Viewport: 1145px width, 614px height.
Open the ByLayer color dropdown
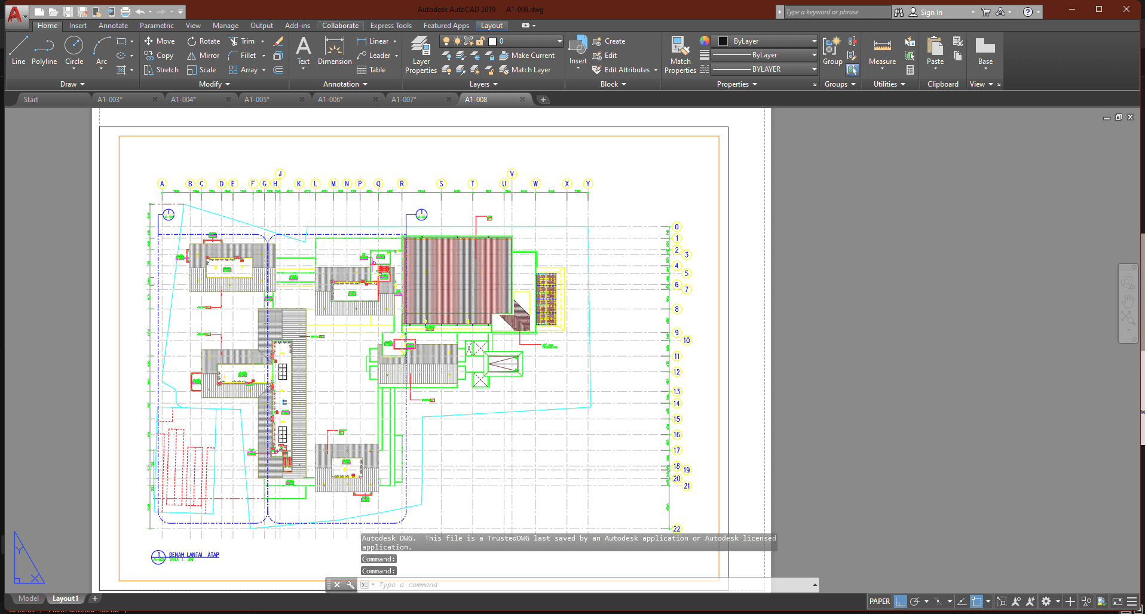click(814, 41)
